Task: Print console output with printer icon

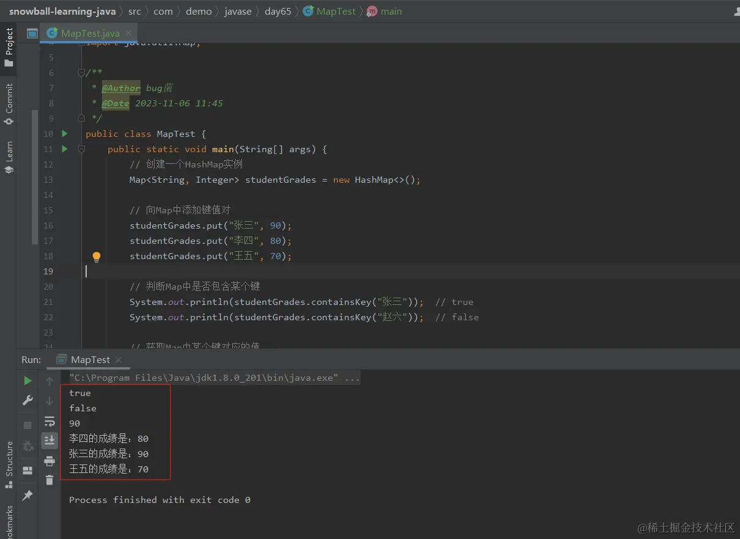Action: tap(49, 461)
